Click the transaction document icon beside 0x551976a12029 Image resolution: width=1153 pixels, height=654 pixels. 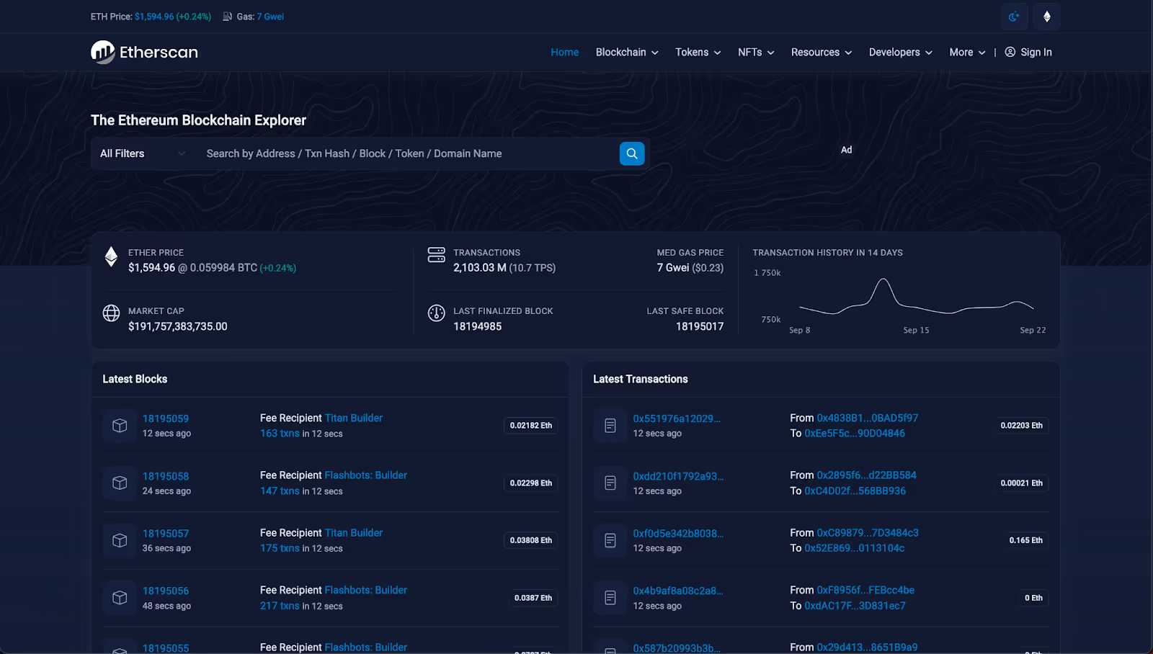click(610, 425)
